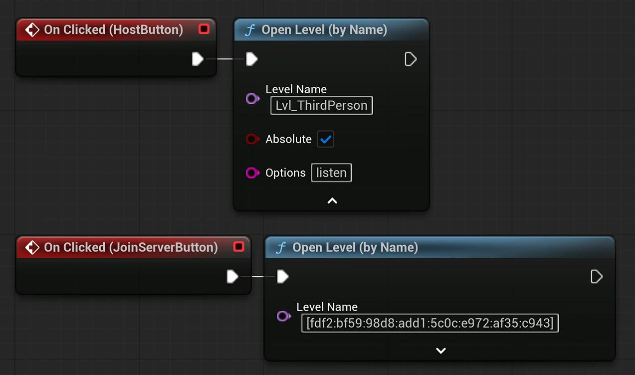Click function icon on top Open Level node
635x375 pixels.
tap(250, 30)
